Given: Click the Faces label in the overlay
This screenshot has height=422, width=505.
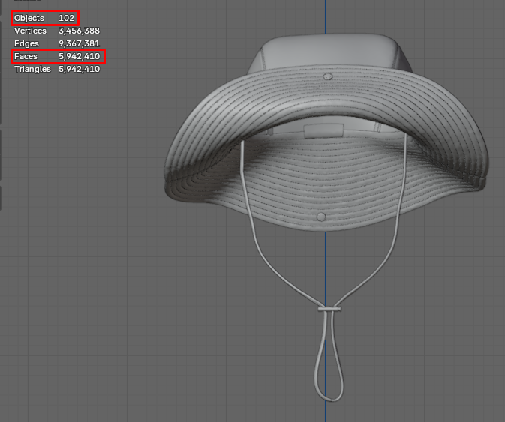Looking at the screenshot, I should click(x=26, y=56).
